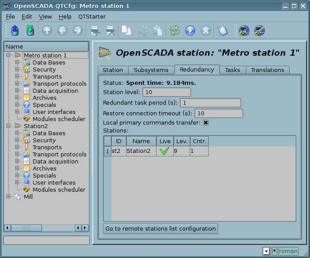The height and width of the screenshot is (258, 310).
Task: Click the Station2 name cell in table
Action: tap(142, 151)
